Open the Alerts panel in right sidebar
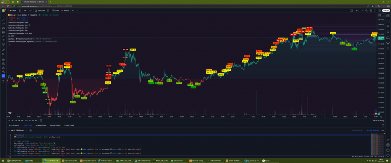Screen dimensions: 391x163 (x=388, y=20)
